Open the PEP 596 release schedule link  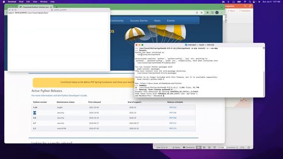coord(173,113)
